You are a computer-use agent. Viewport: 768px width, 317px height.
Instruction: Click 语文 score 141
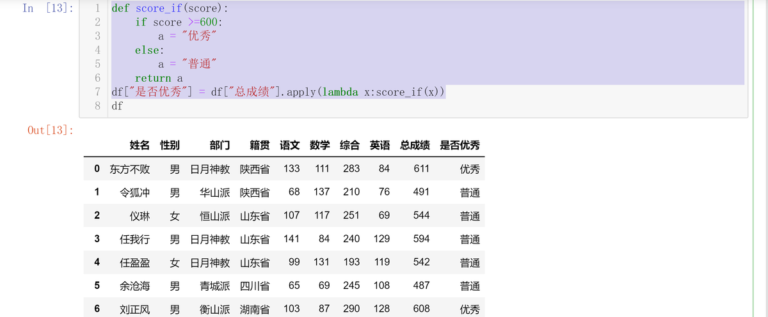pyautogui.click(x=291, y=239)
